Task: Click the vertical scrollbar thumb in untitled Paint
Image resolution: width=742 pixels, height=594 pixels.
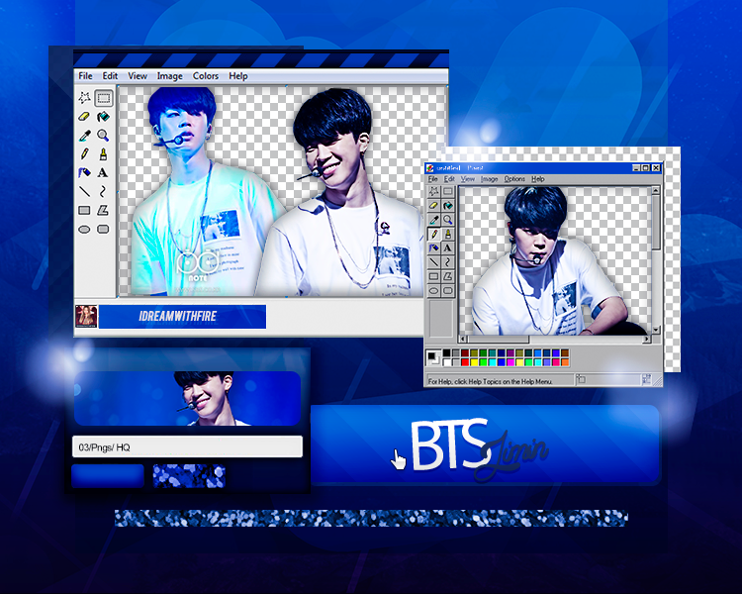Action: tap(656, 223)
